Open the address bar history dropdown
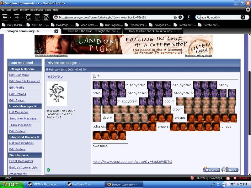This screenshot has height=188, width=251. [180, 17]
